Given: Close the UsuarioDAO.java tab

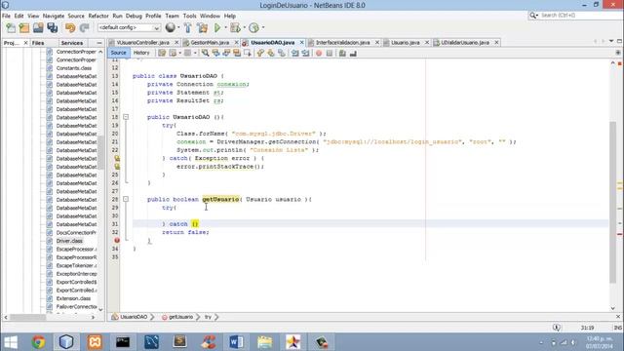Looking at the screenshot, I should pos(301,42).
